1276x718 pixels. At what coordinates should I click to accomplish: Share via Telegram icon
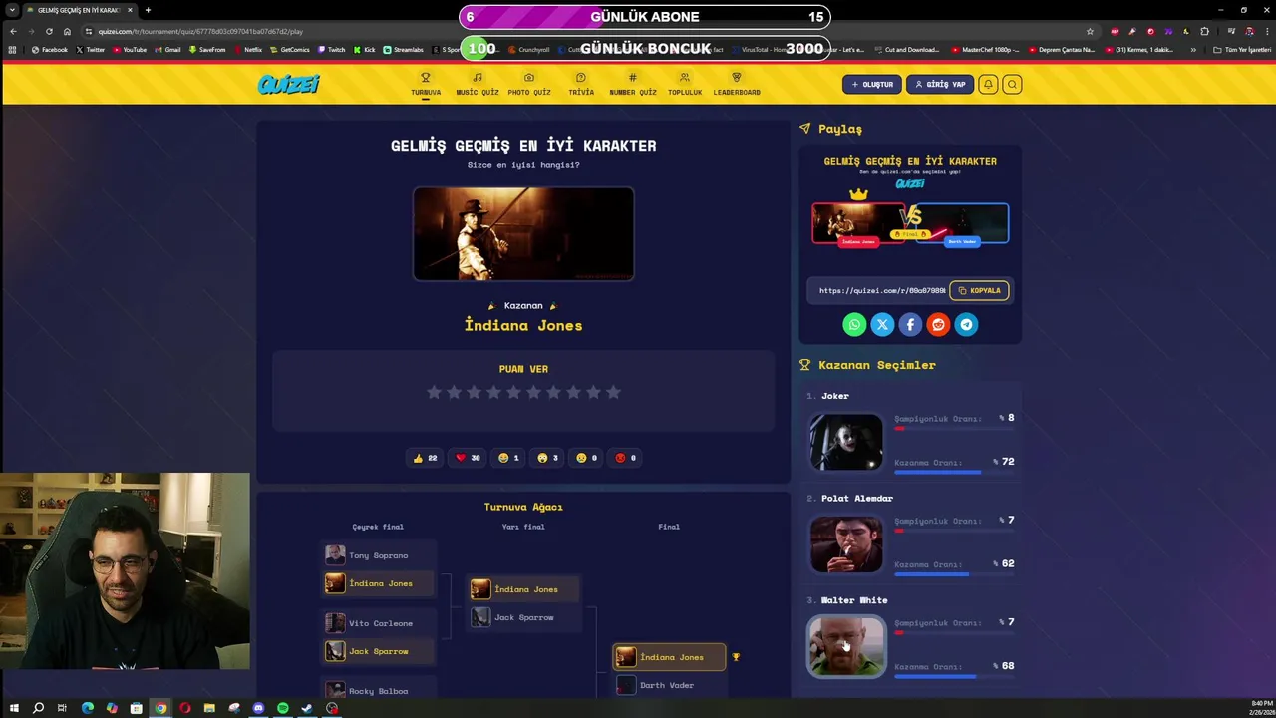pos(966,324)
